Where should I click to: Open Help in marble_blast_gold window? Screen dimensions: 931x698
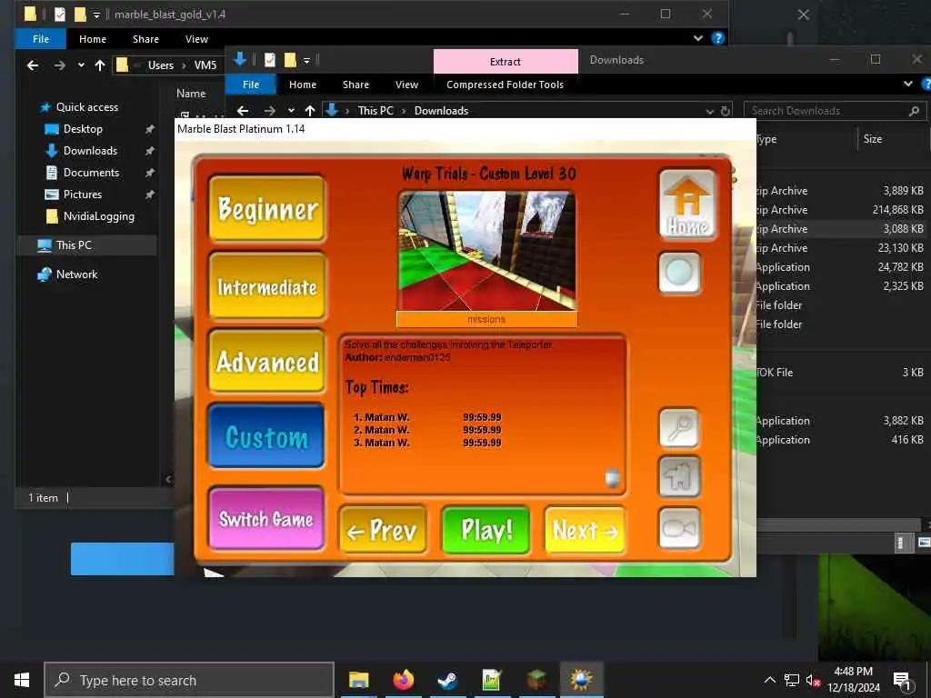(x=718, y=38)
